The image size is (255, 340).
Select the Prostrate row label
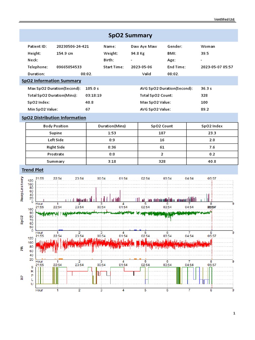tap(56, 154)
